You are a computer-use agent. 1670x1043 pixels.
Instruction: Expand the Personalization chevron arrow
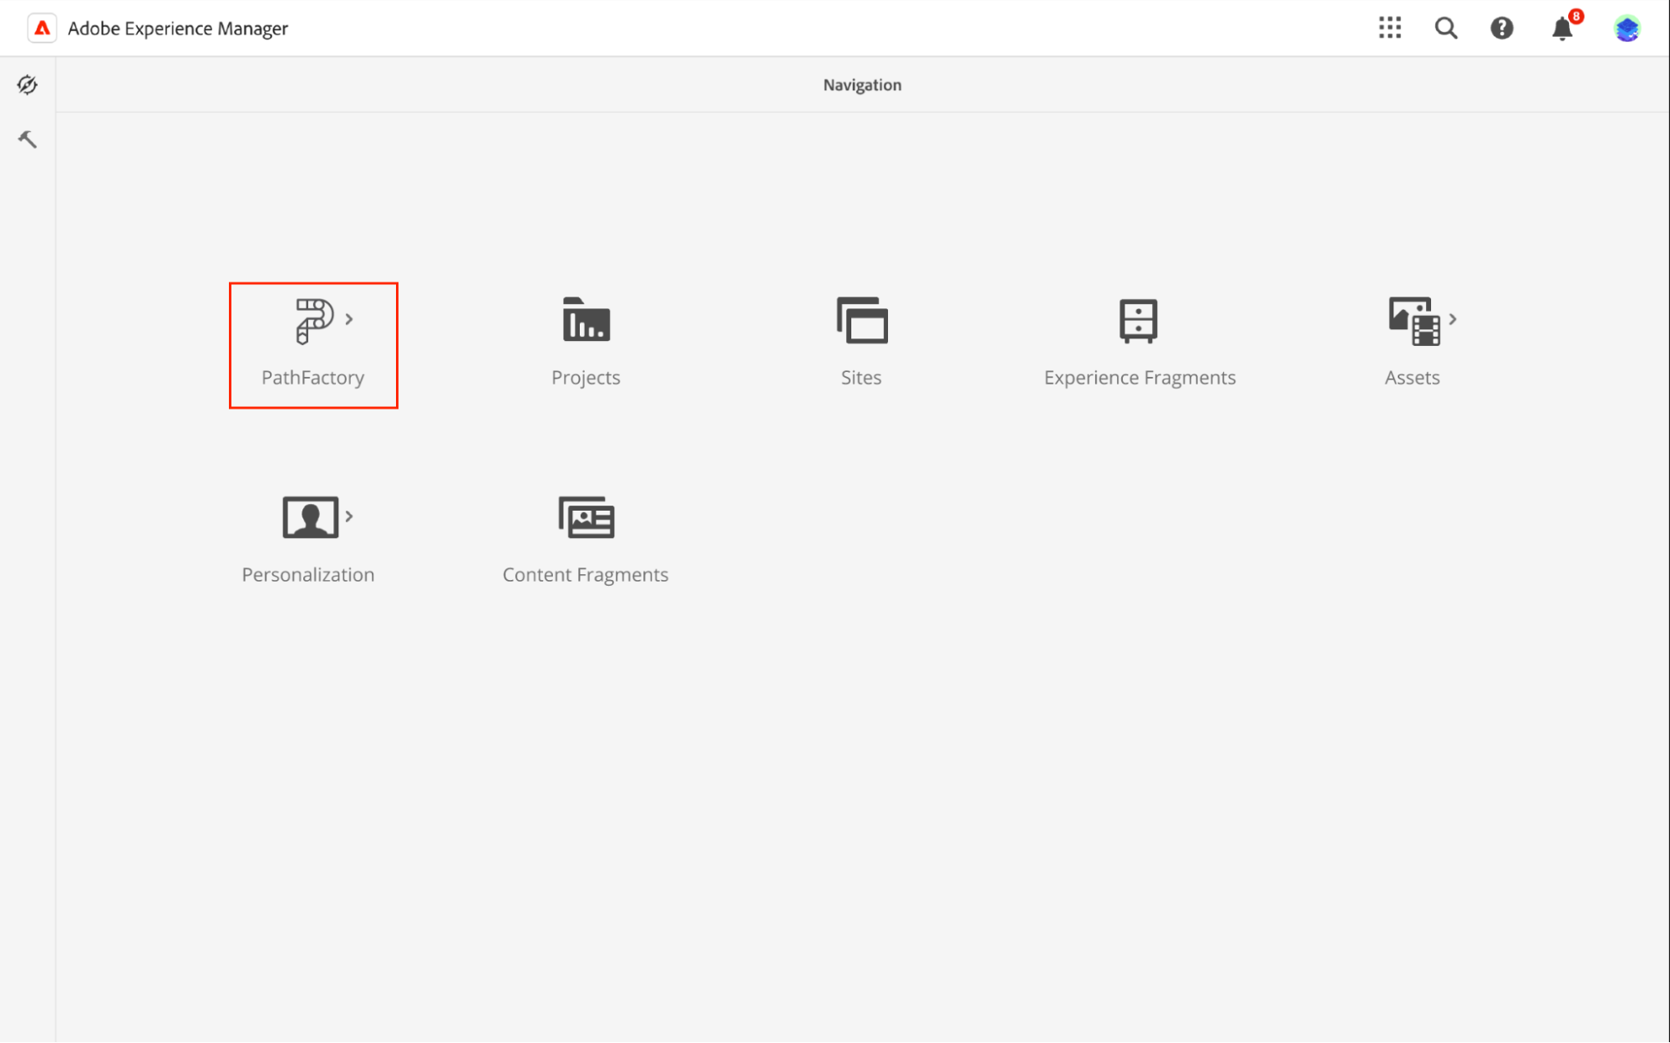pyautogui.click(x=350, y=516)
